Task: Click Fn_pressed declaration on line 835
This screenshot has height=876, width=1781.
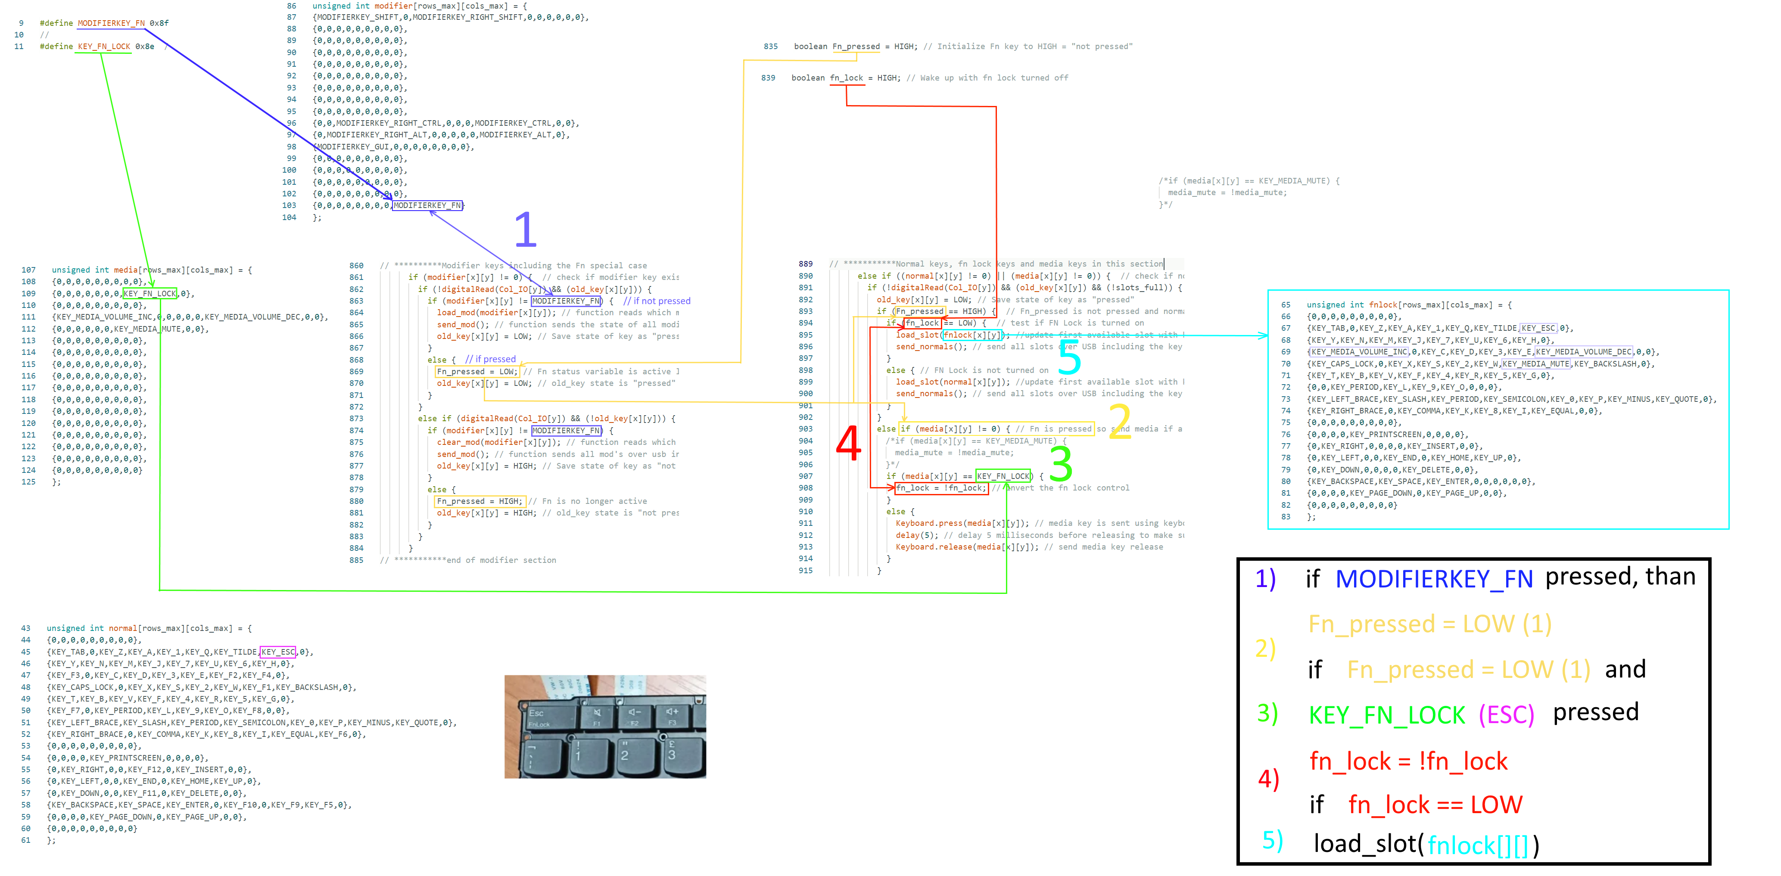Action: pos(856,47)
